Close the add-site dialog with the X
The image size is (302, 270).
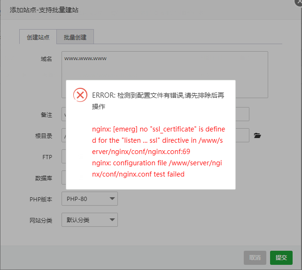tap(299, 2)
